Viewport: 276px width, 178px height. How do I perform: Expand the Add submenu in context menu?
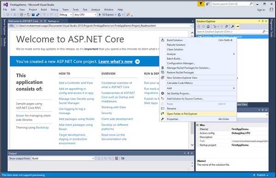point(198,88)
